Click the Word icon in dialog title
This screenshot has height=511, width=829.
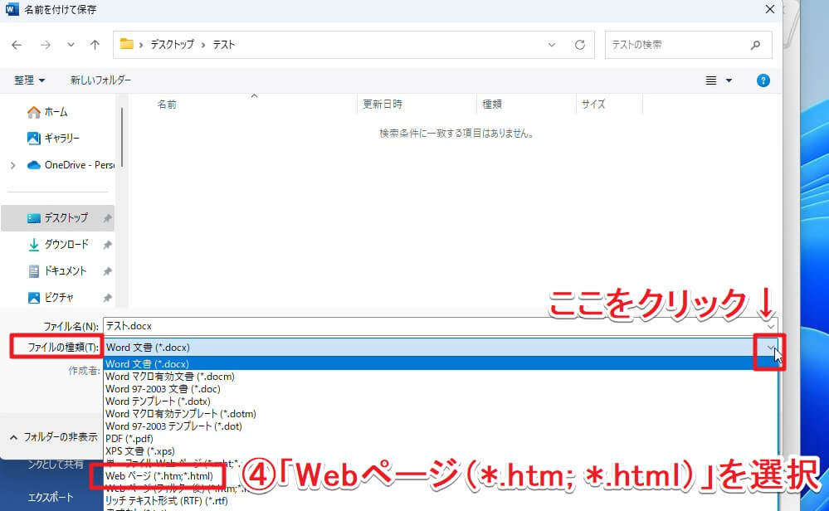(x=12, y=9)
